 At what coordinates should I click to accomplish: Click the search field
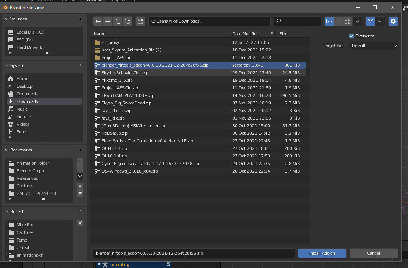pos(297,21)
